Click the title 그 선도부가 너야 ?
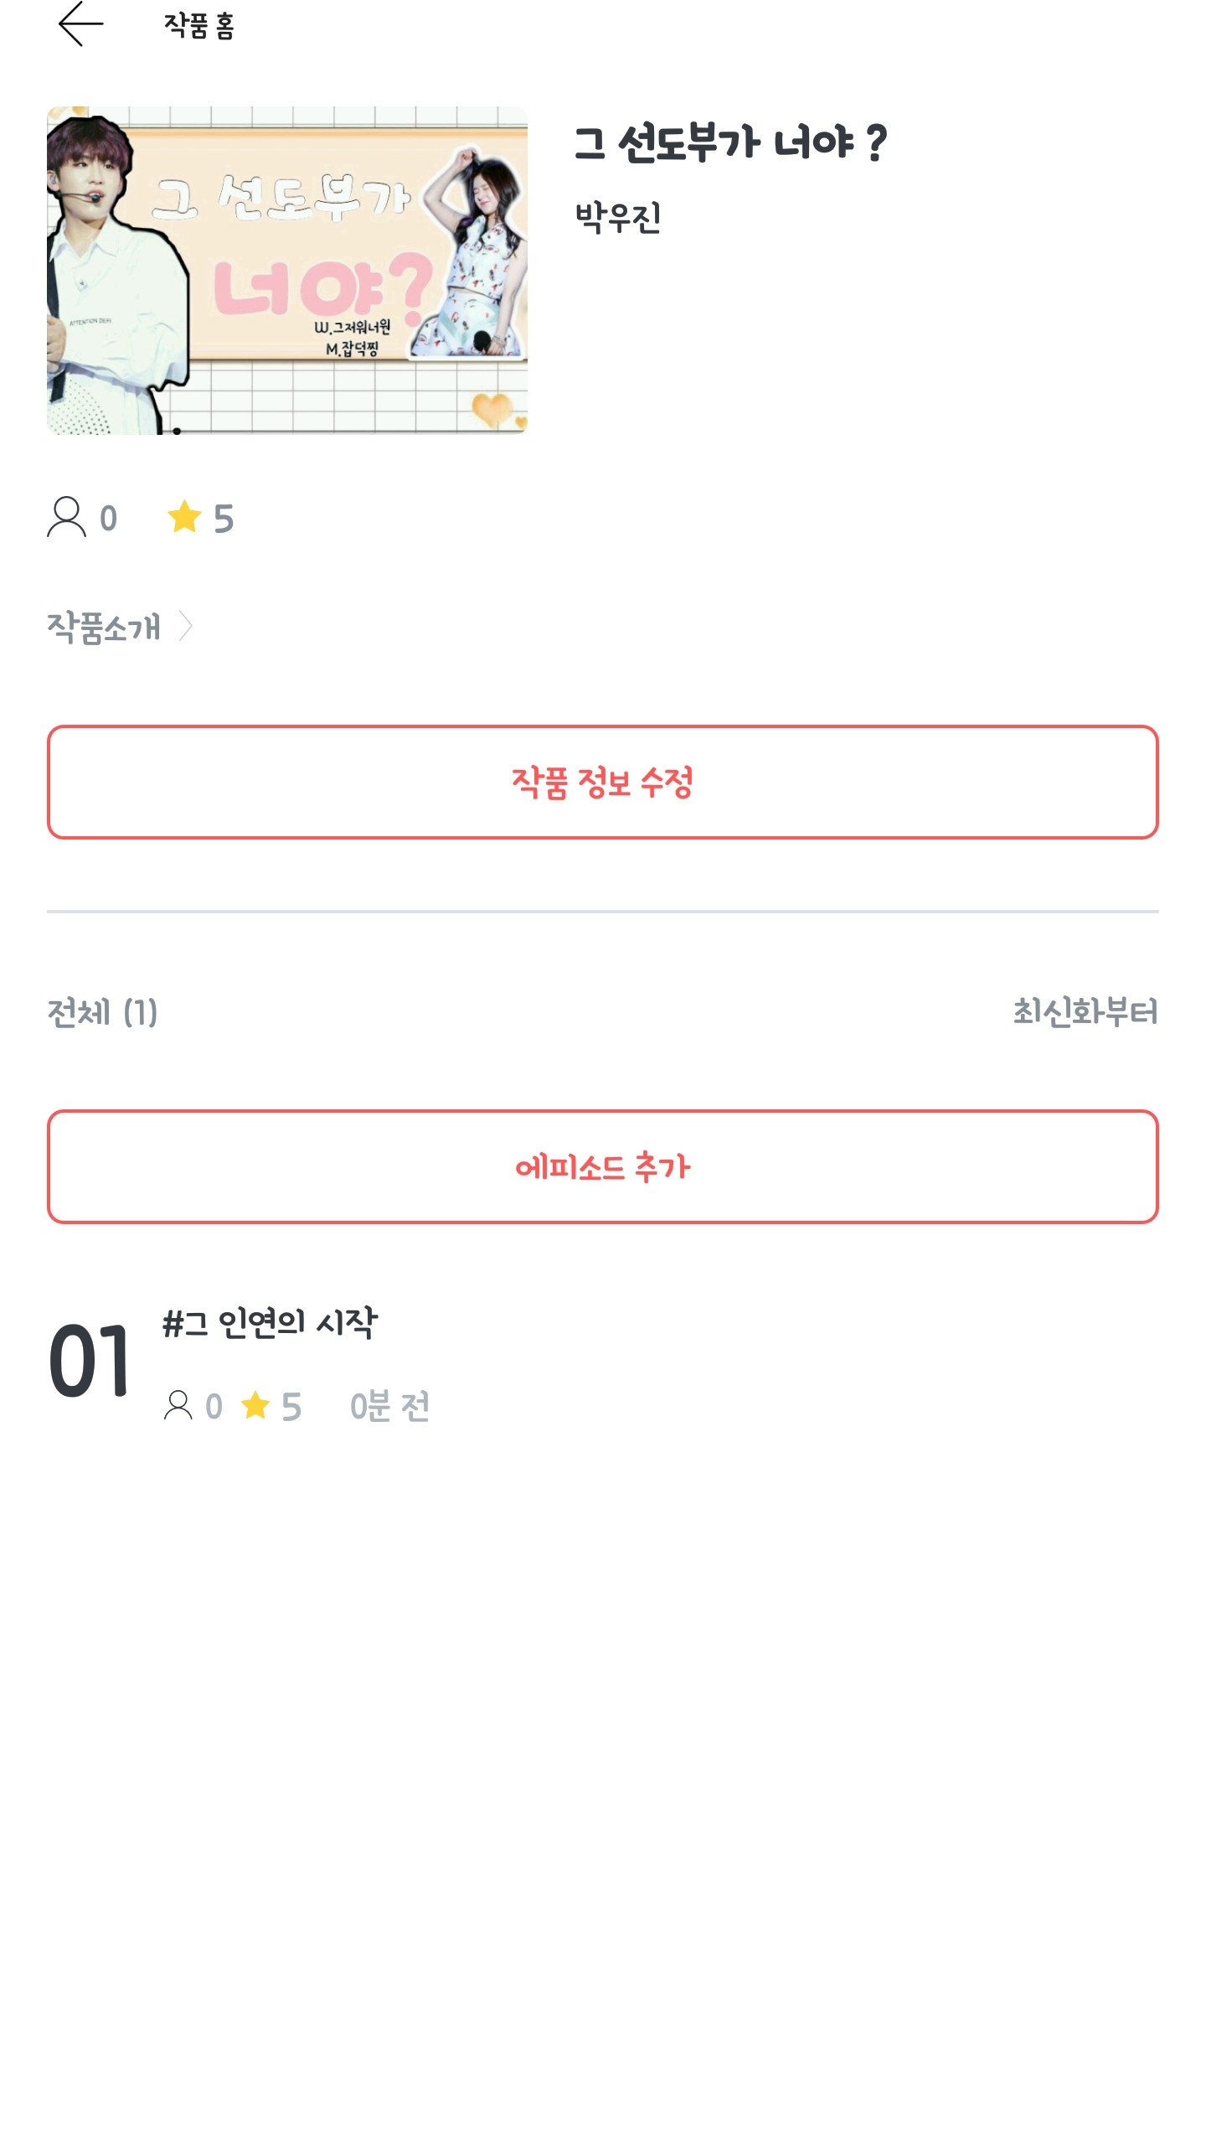The image size is (1206, 2145). tap(730, 142)
